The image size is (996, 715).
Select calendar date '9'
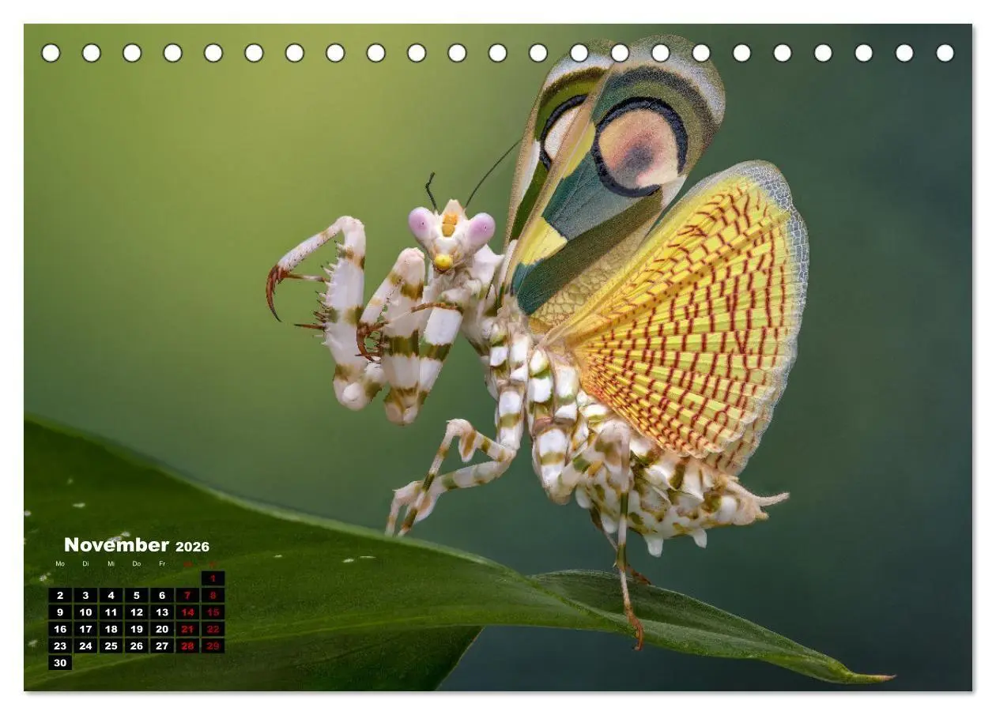point(60,612)
